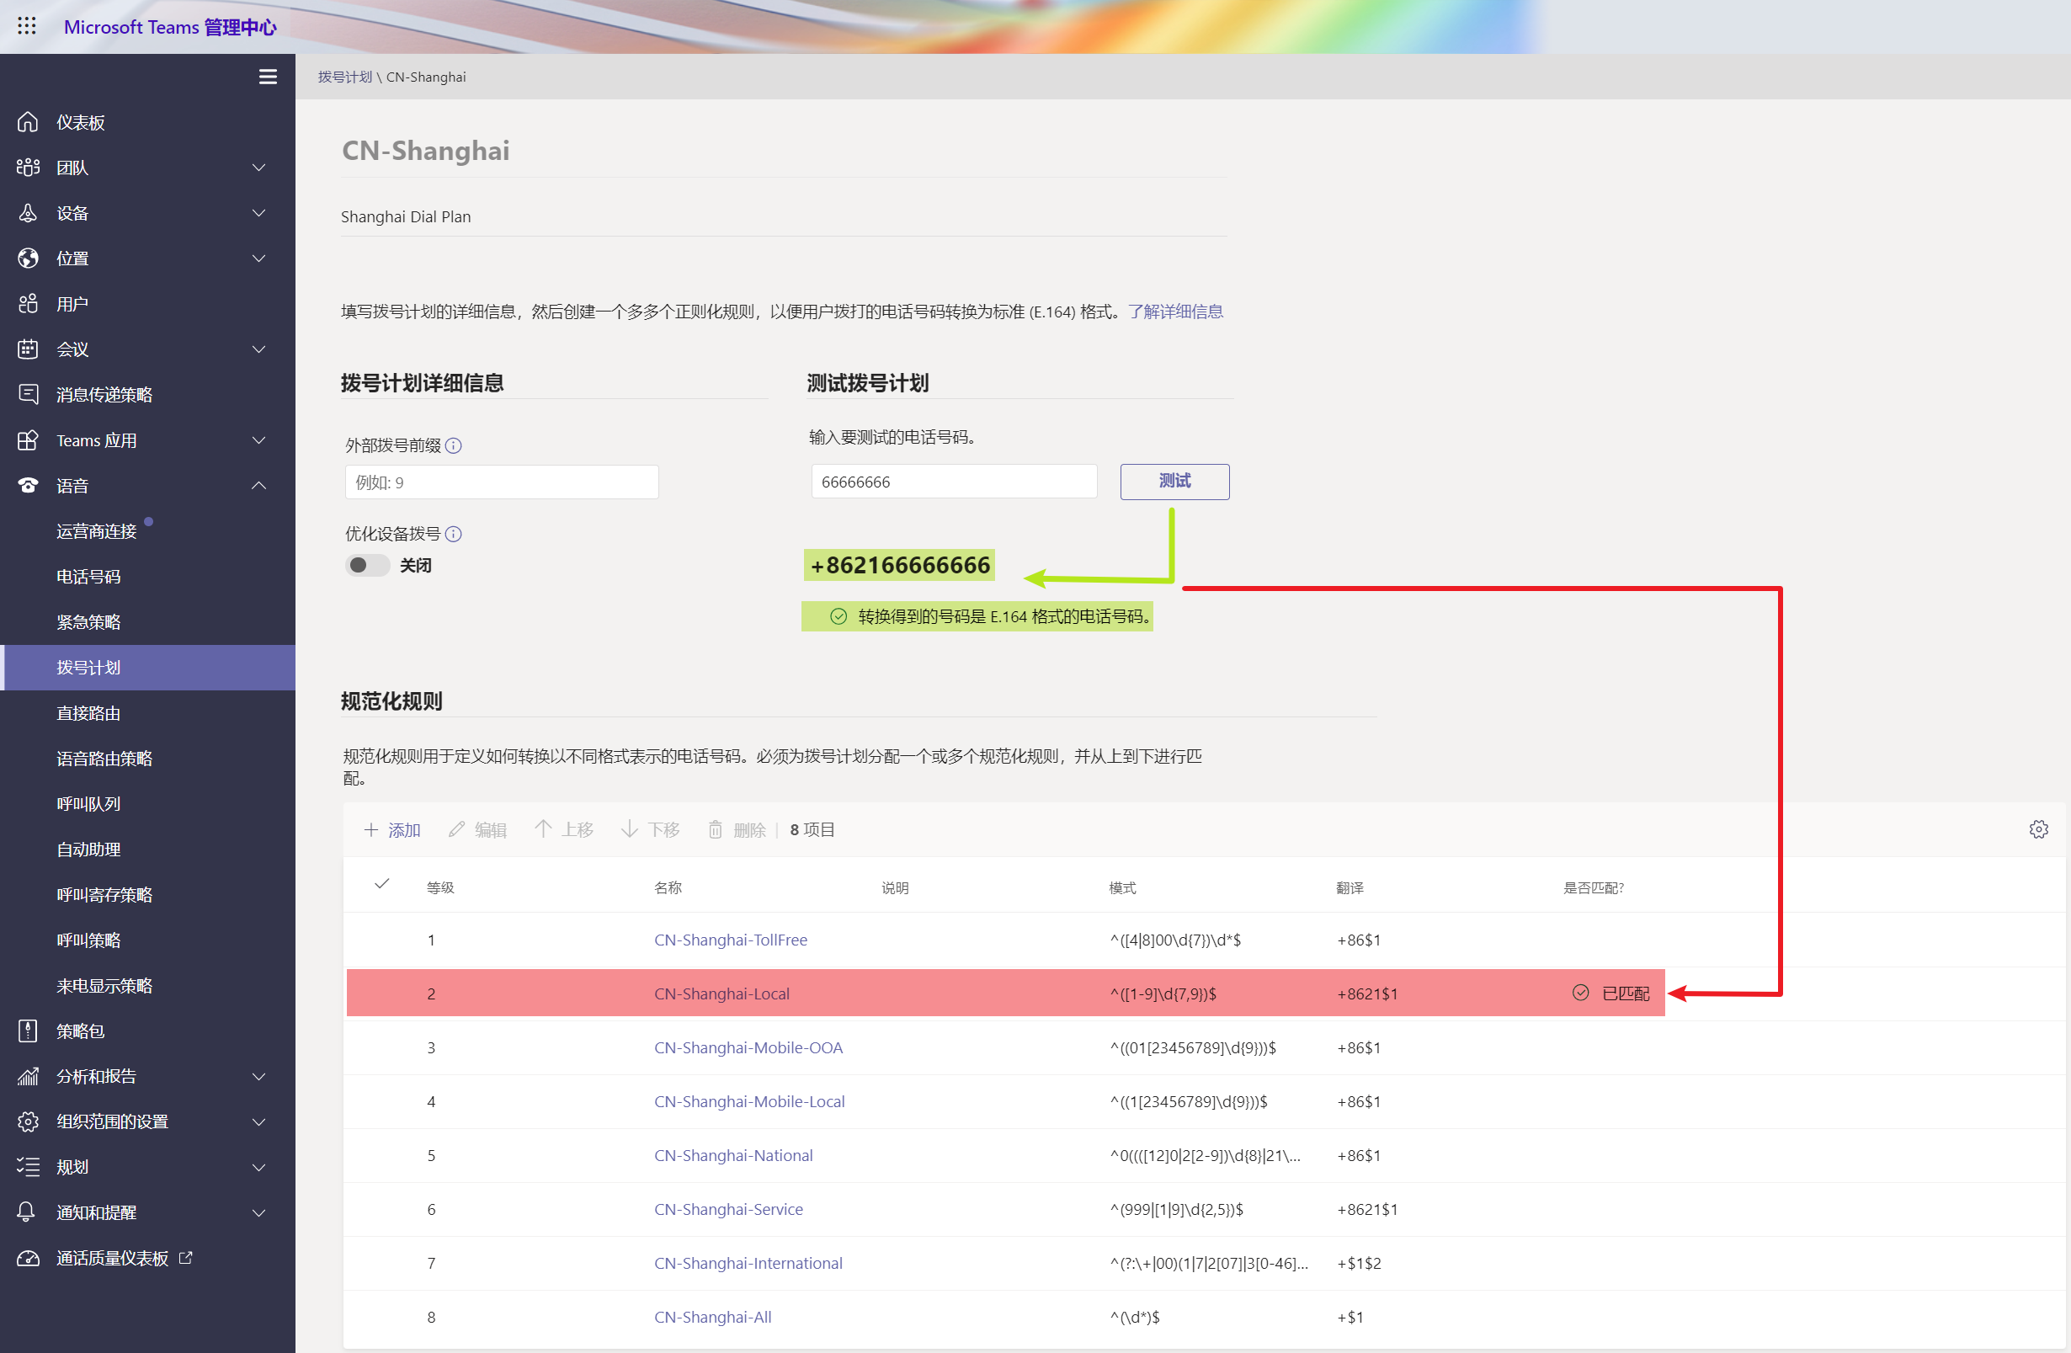Open the CN-Shanghai-Local rule
The width and height of the screenshot is (2071, 1353).
pyautogui.click(x=721, y=993)
